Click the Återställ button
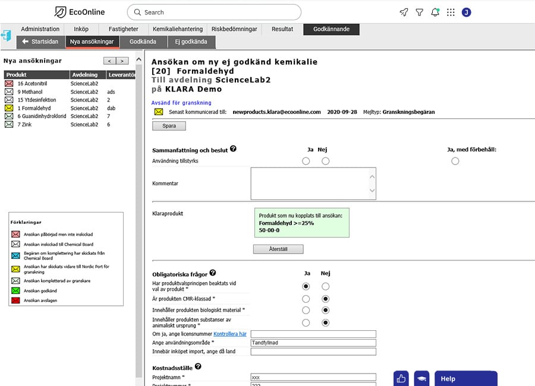 tap(278, 249)
